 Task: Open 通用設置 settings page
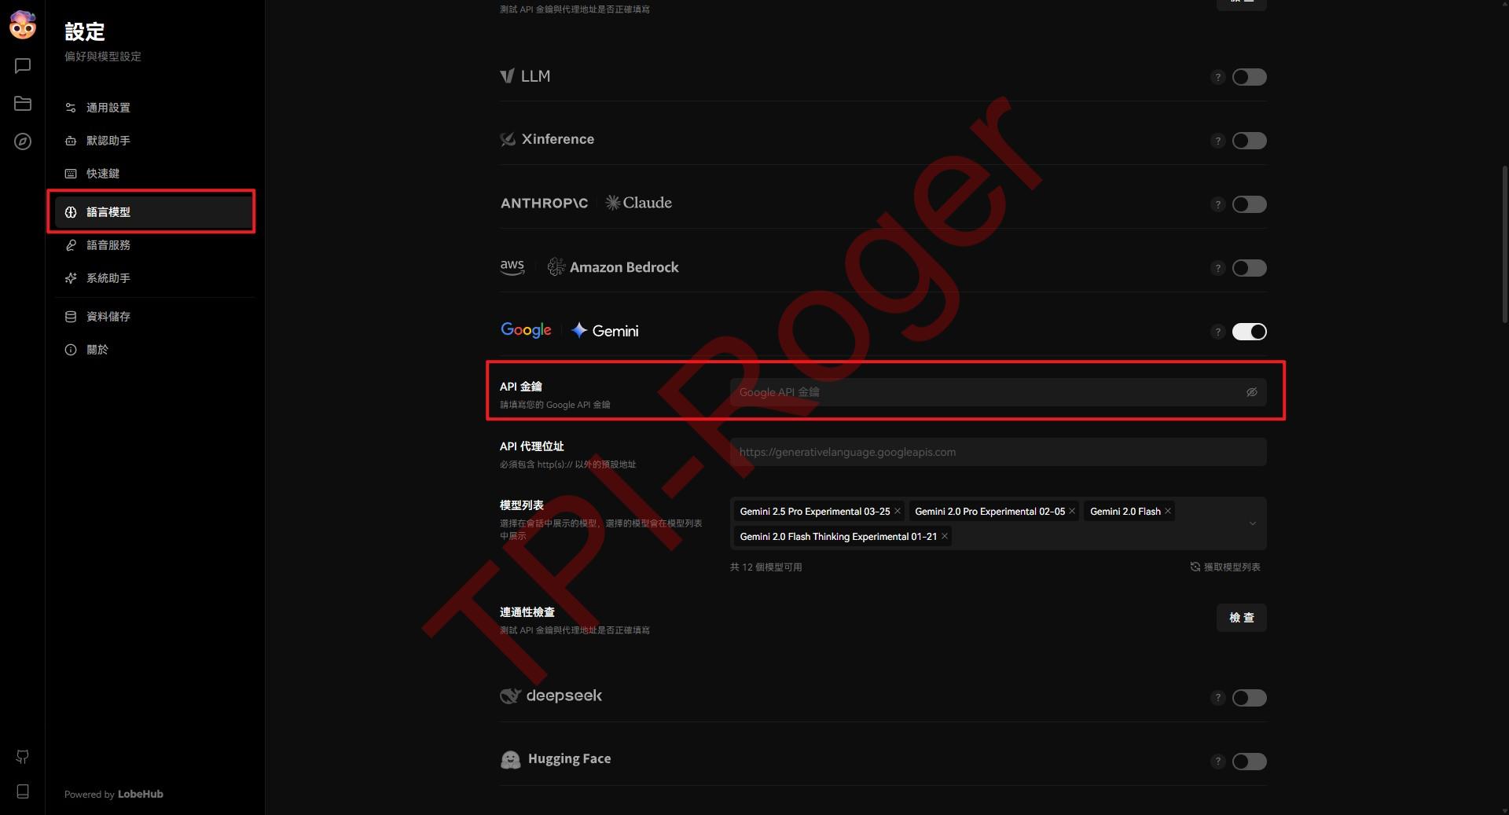[x=154, y=108]
